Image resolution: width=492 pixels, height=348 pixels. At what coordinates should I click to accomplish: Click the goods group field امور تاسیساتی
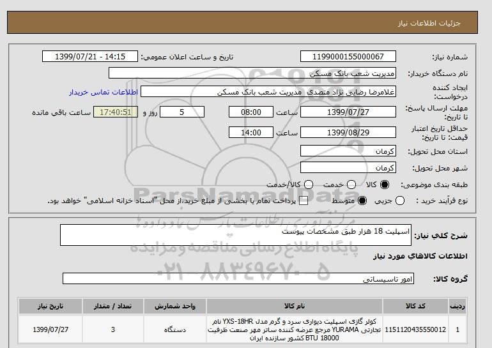click(x=238, y=278)
